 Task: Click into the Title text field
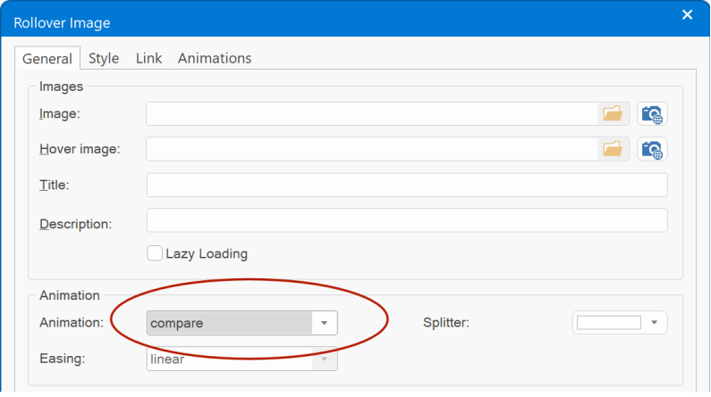tap(407, 185)
